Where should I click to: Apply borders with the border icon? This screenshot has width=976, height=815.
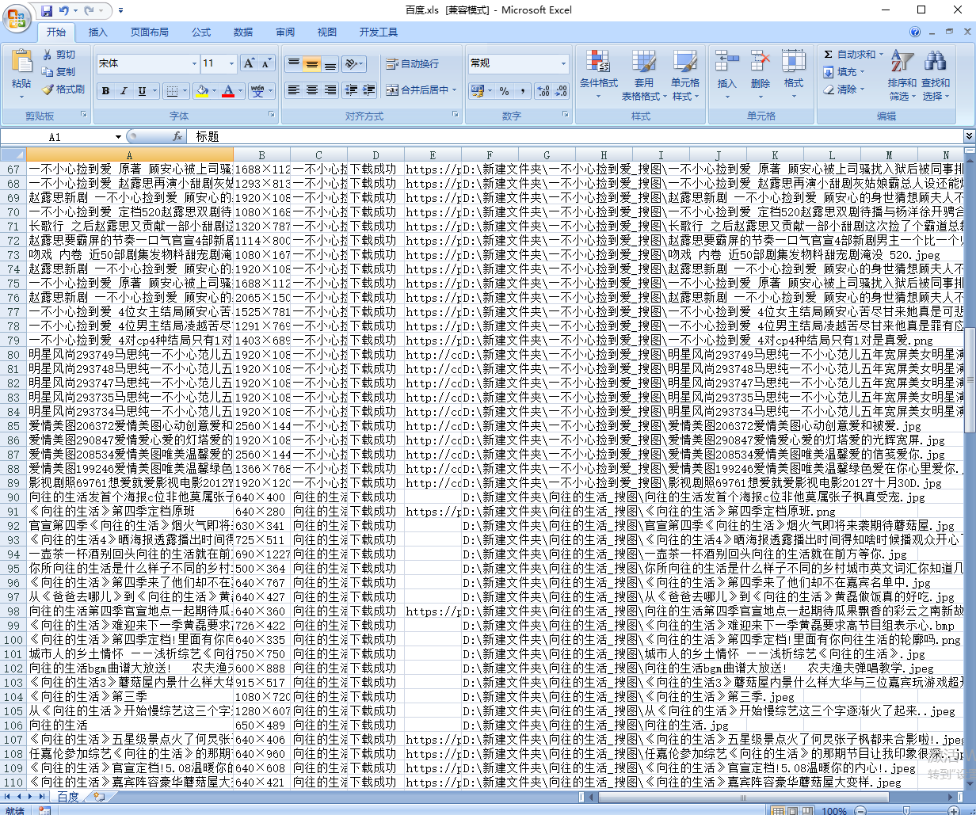point(172,91)
